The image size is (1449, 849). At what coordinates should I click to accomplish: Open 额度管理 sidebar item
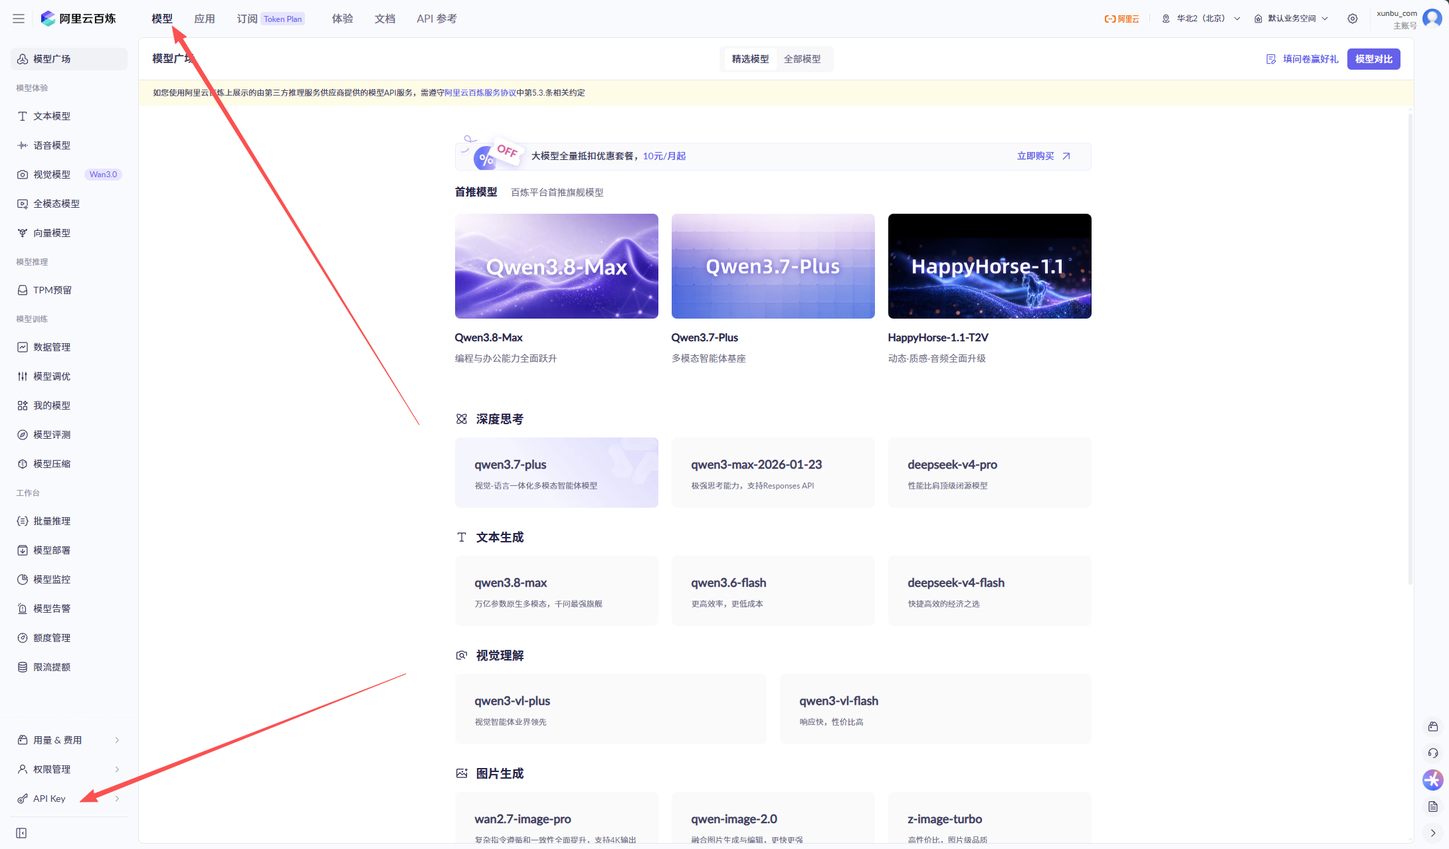point(69,638)
